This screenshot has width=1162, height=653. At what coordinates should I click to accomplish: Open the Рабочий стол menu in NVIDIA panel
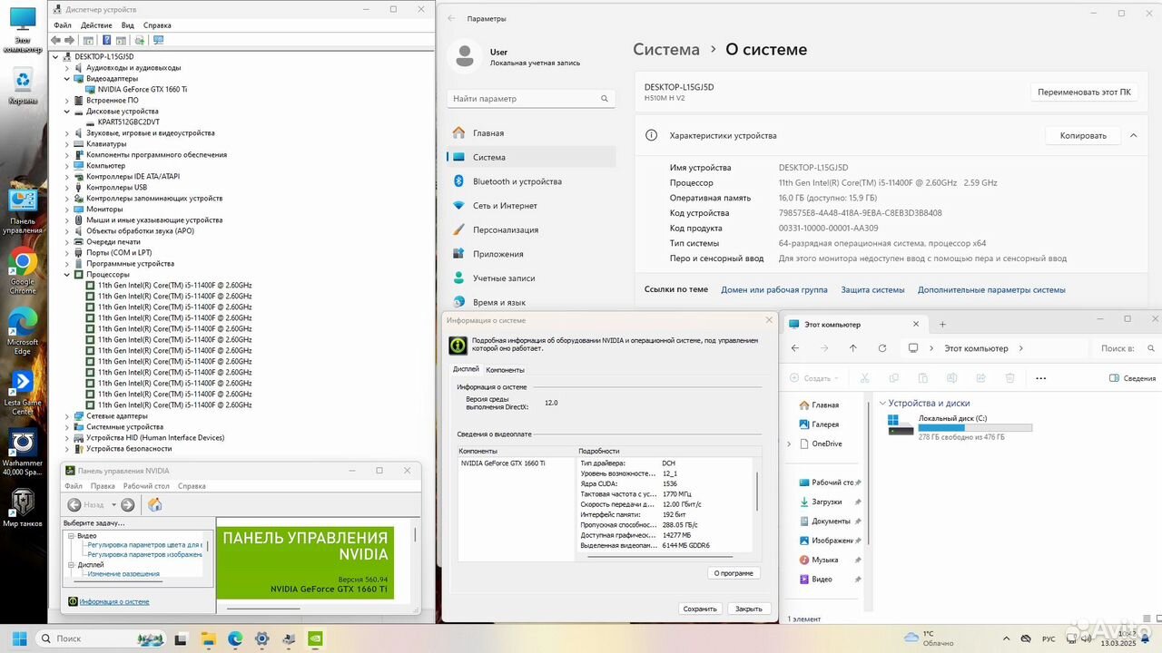[x=145, y=486]
